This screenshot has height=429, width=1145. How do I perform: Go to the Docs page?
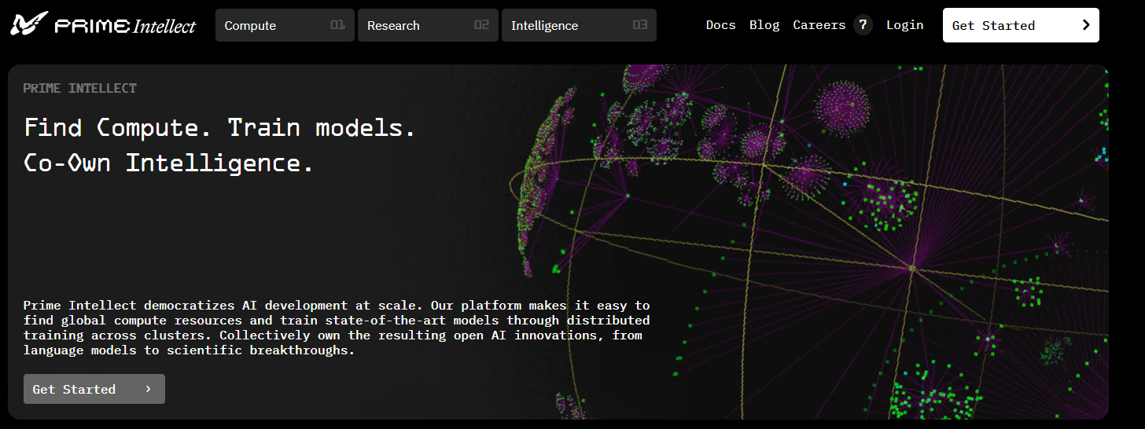[720, 25]
